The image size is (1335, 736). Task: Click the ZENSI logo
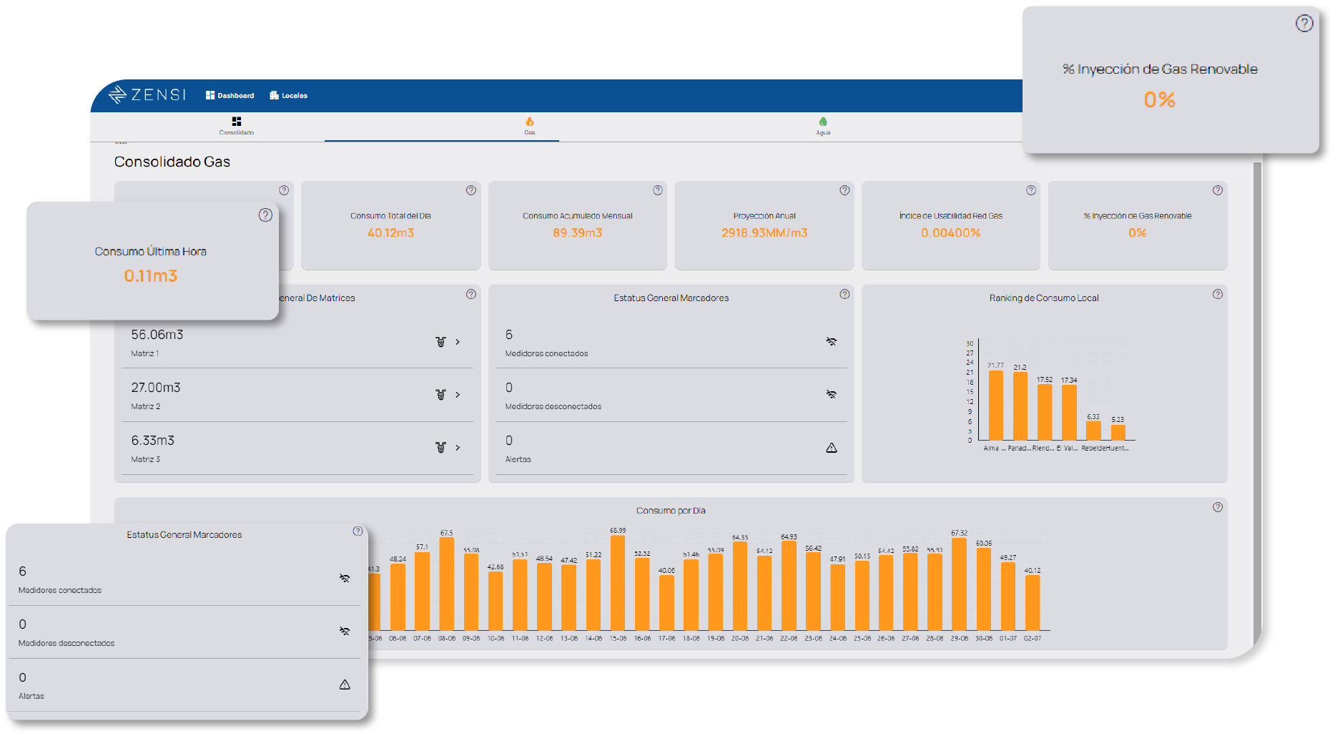[x=147, y=95]
